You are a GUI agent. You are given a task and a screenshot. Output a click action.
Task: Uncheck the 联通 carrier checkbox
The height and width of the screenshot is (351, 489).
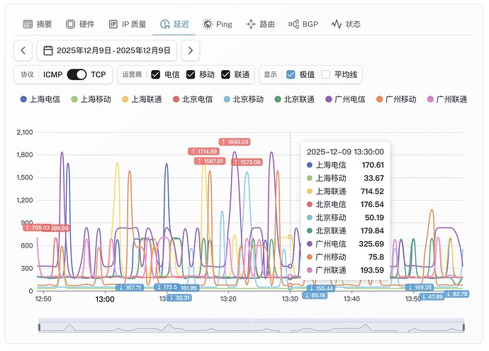[x=225, y=74]
